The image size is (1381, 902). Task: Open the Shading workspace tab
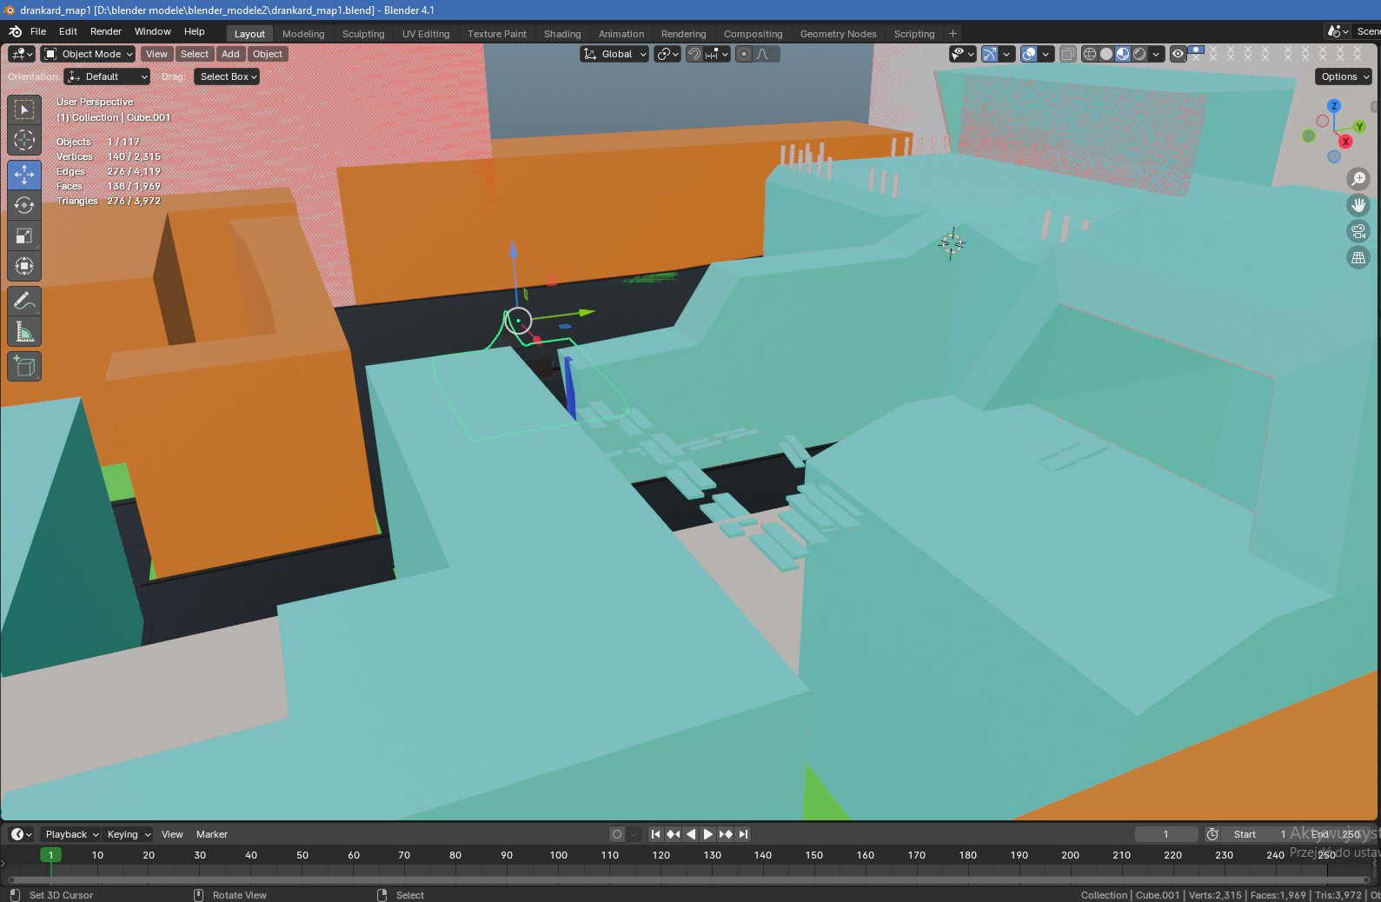[562, 34]
